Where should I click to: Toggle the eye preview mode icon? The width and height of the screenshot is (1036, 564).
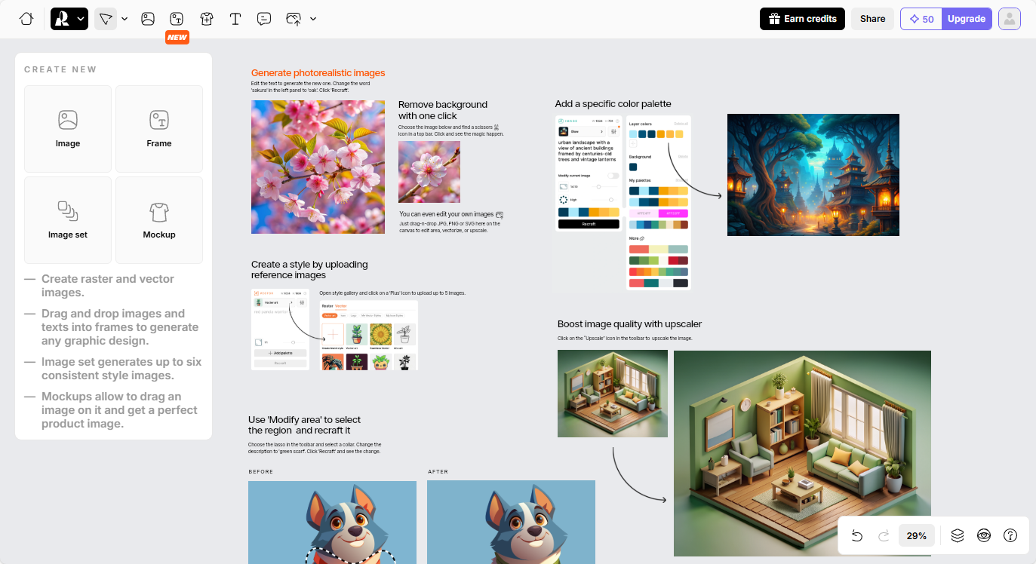984,535
